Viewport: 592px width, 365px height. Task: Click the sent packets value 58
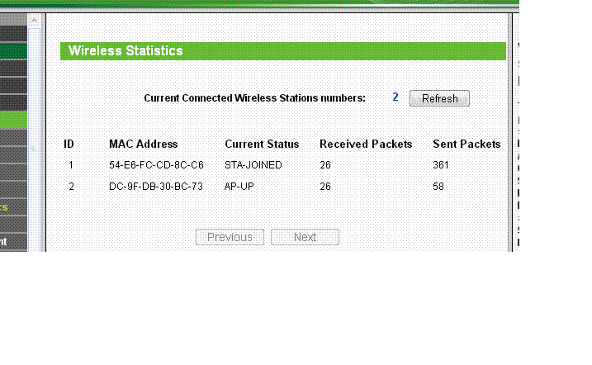point(438,187)
